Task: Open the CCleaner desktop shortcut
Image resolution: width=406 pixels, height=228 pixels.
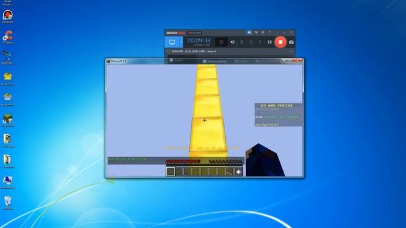Action: (x=8, y=37)
